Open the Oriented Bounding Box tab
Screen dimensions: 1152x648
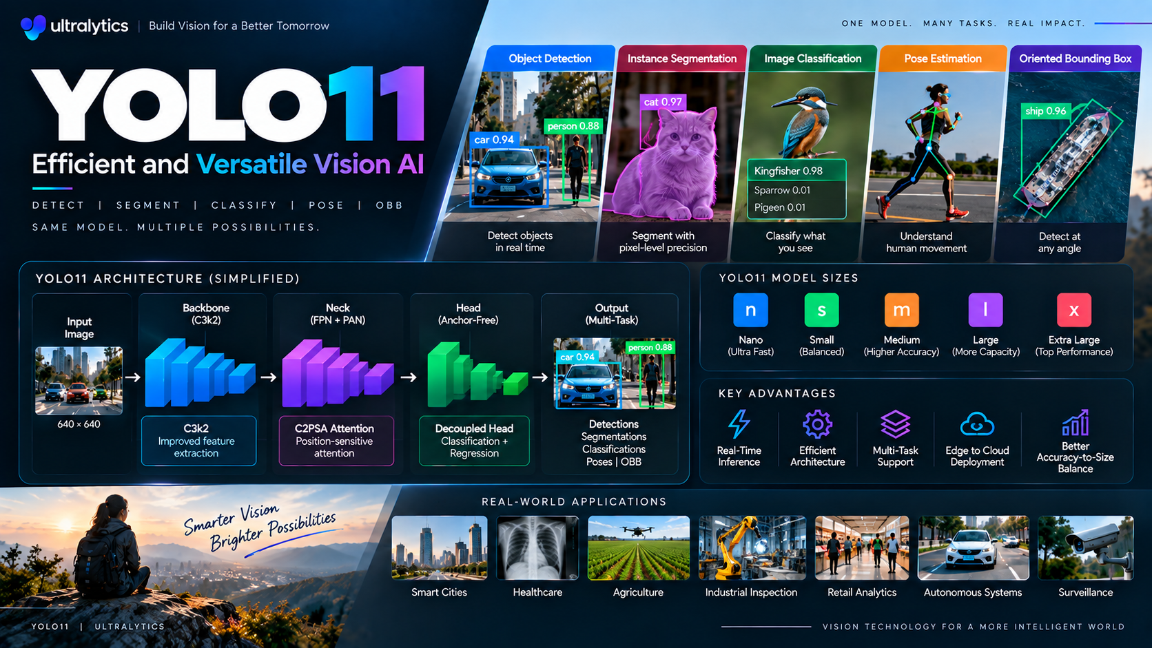click(1076, 59)
